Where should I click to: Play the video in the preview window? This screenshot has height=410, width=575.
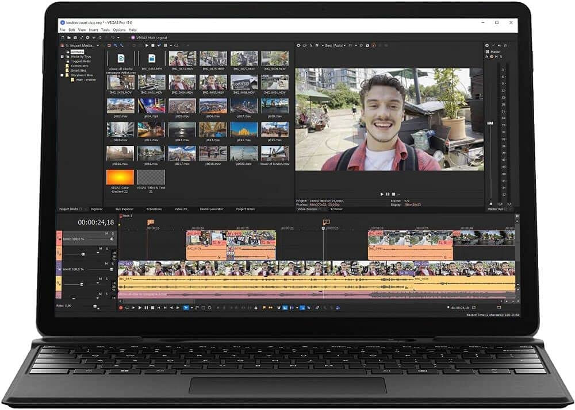pyautogui.click(x=382, y=194)
